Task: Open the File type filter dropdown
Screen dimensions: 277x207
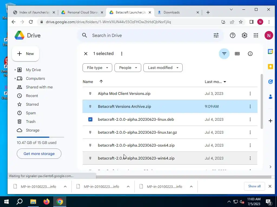Action: point(97,68)
